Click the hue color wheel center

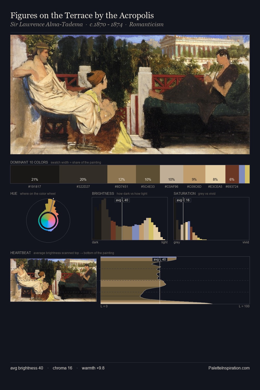pos(48,221)
